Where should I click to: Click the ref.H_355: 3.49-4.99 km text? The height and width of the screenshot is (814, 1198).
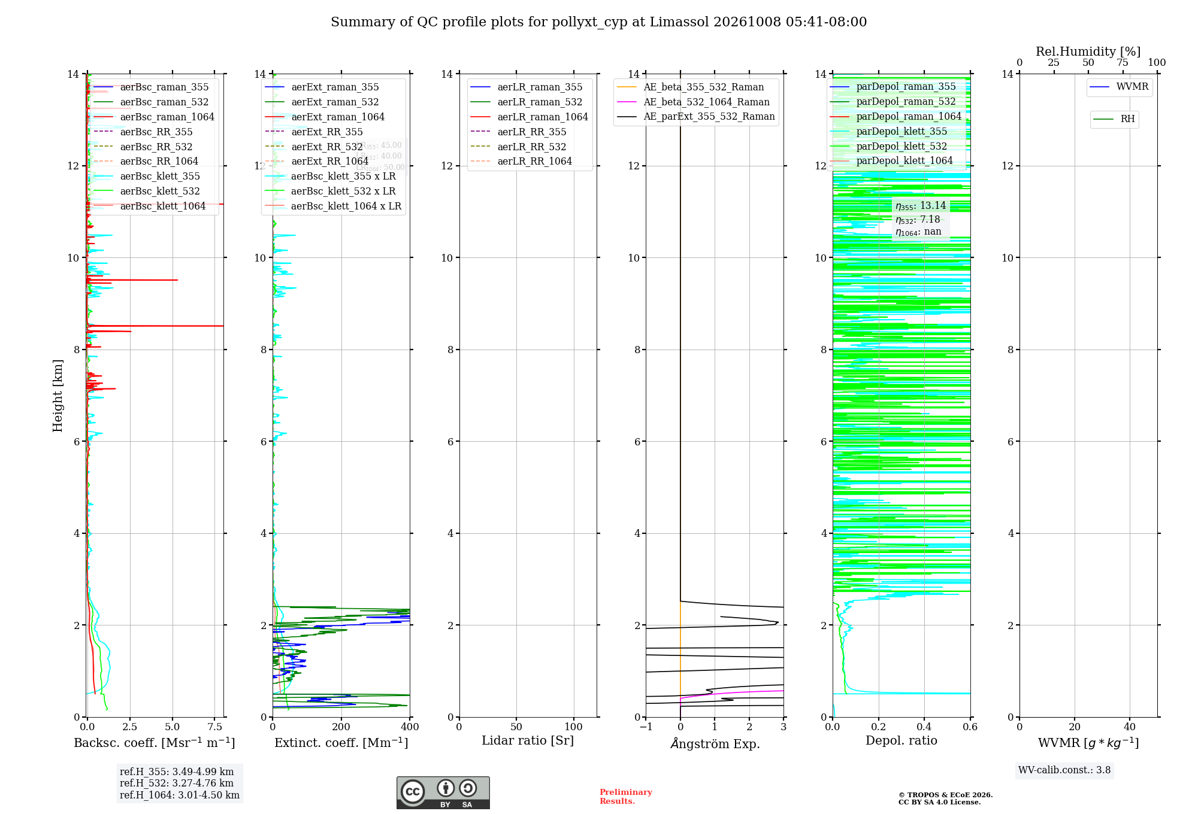tap(177, 772)
